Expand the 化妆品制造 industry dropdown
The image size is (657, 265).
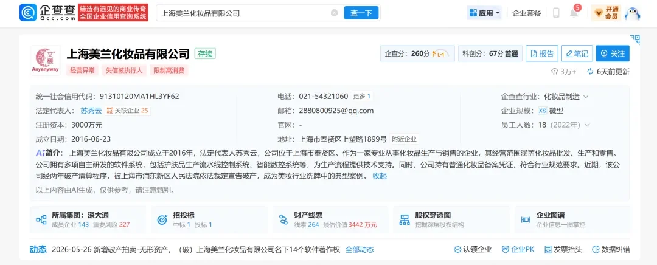tap(586, 97)
